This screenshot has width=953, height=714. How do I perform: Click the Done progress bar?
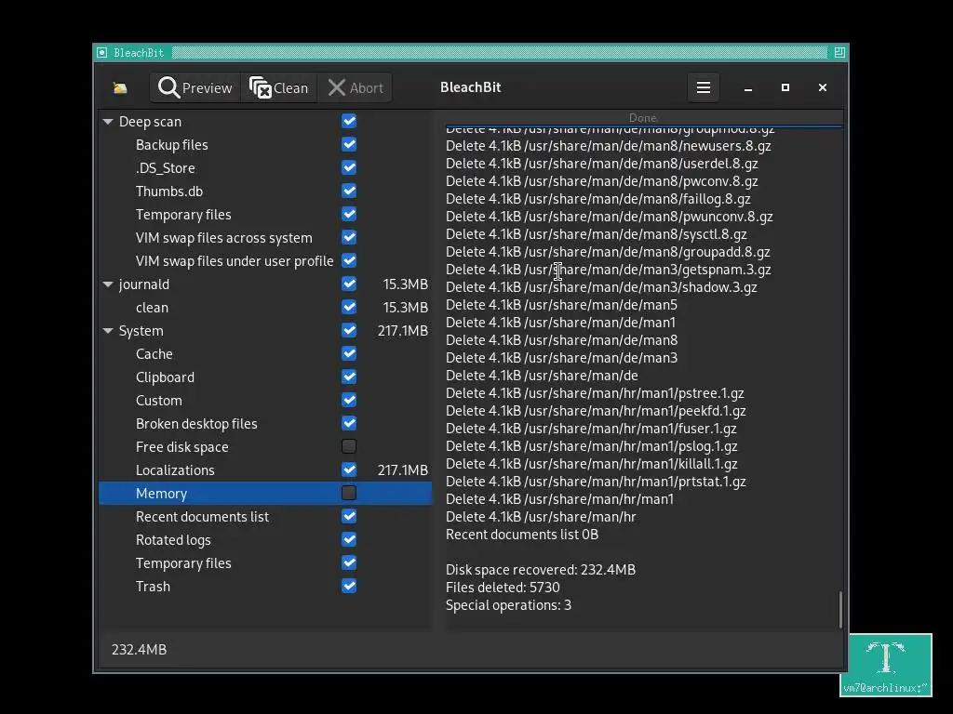pos(643,118)
